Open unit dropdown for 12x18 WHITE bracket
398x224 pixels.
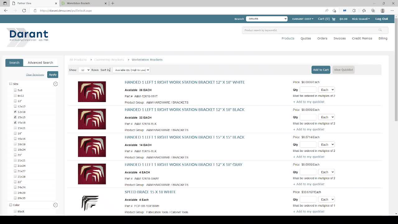(x=326, y=90)
